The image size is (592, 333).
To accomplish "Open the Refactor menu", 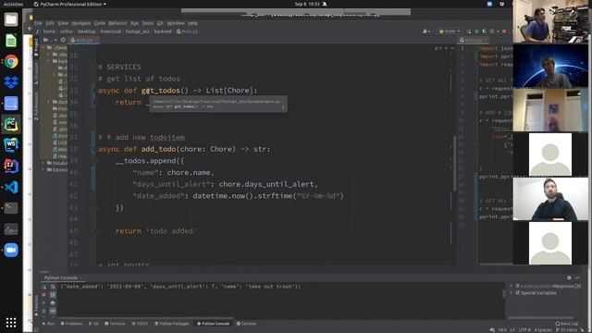I will 117,23.
